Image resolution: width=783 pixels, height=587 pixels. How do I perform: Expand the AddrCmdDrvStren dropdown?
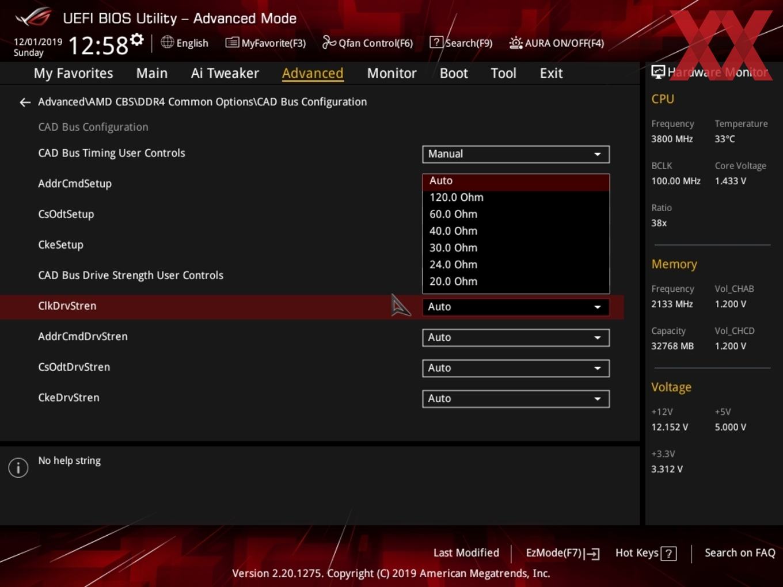pyautogui.click(x=516, y=337)
